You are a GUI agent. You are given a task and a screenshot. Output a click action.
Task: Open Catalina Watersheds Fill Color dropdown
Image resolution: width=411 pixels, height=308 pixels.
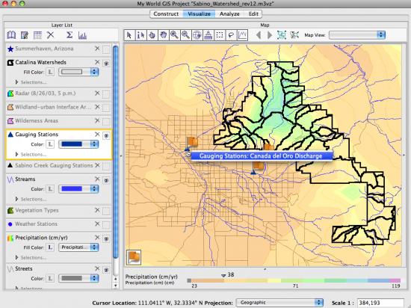click(78, 72)
